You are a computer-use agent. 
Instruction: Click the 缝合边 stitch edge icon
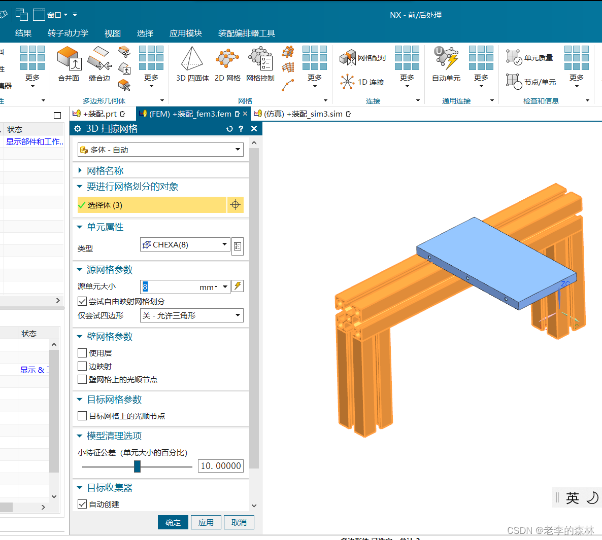coord(99,58)
